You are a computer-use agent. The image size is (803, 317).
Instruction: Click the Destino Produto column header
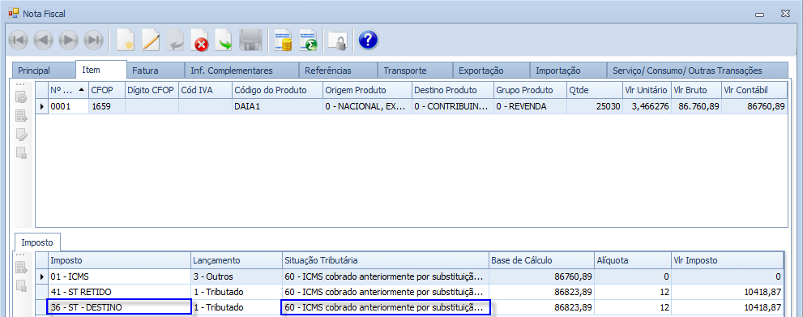pos(452,90)
